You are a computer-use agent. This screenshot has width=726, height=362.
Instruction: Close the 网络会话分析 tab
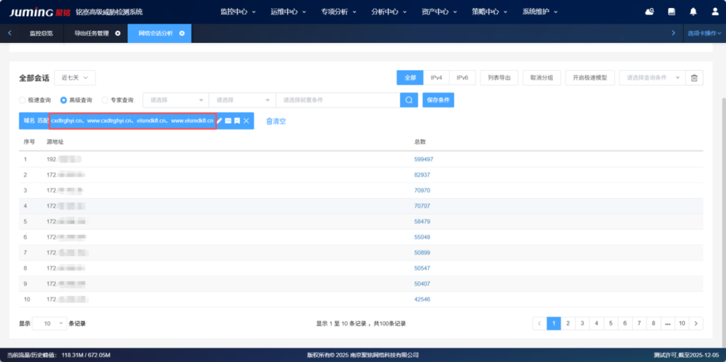tap(182, 33)
